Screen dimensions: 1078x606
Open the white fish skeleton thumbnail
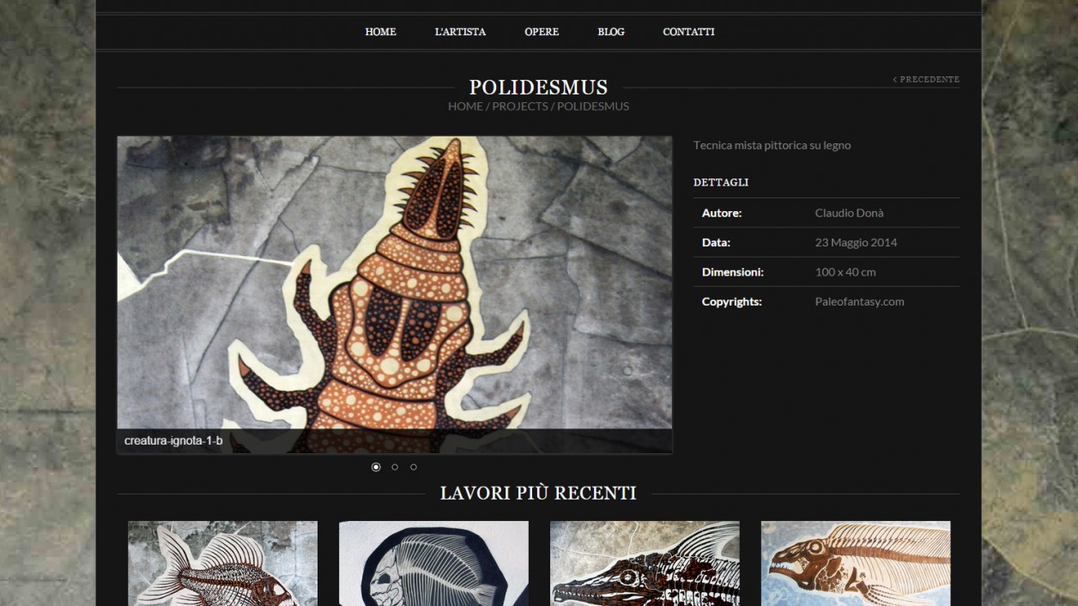223,563
